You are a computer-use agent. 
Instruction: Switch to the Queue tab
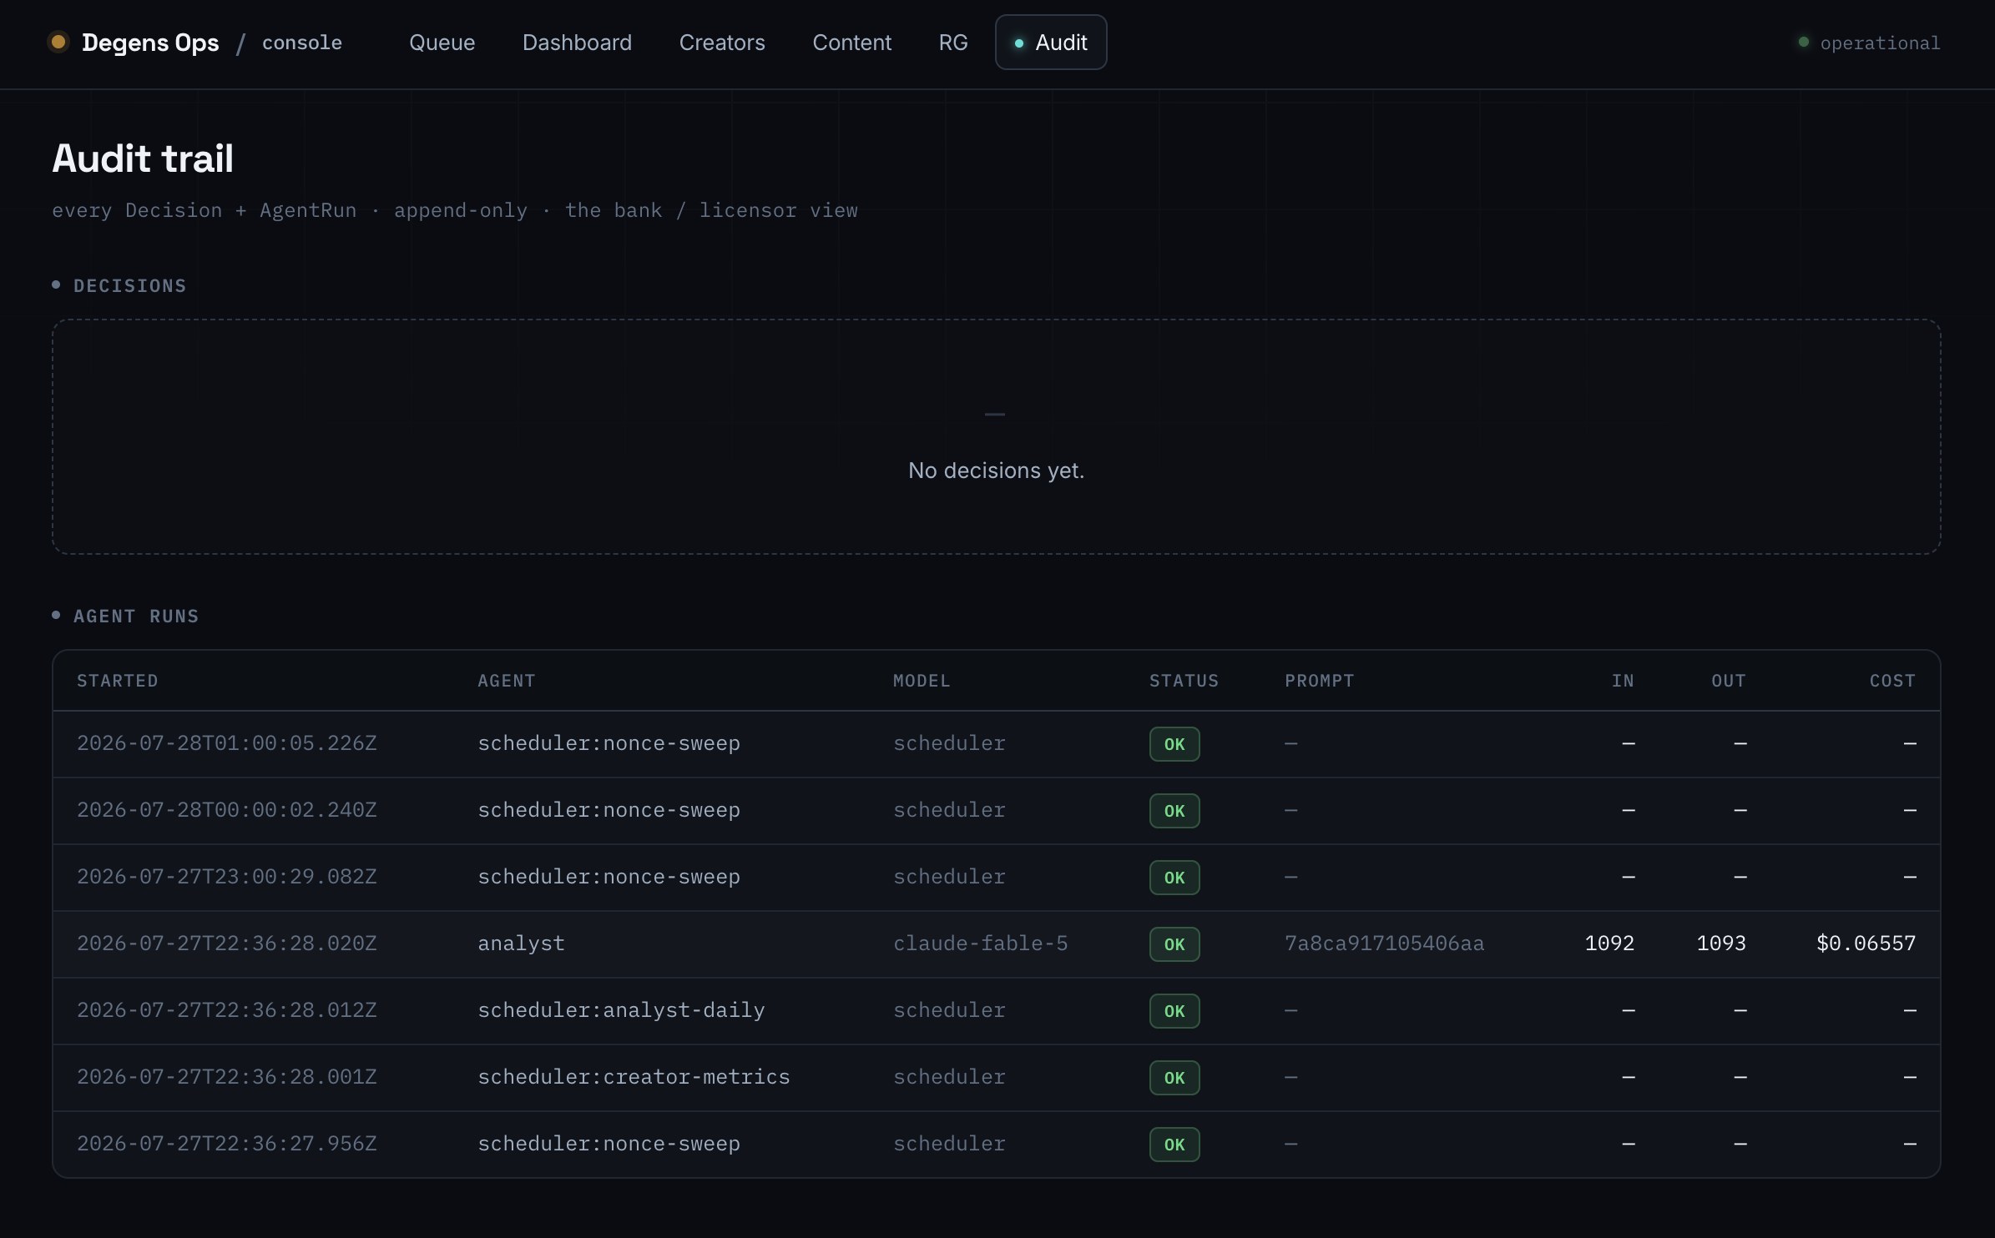pyautogui.click(x=442, y=43)
